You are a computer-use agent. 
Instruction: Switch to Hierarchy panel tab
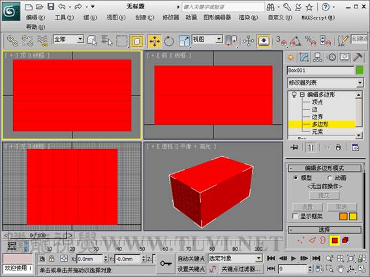(x=318, y=57)
